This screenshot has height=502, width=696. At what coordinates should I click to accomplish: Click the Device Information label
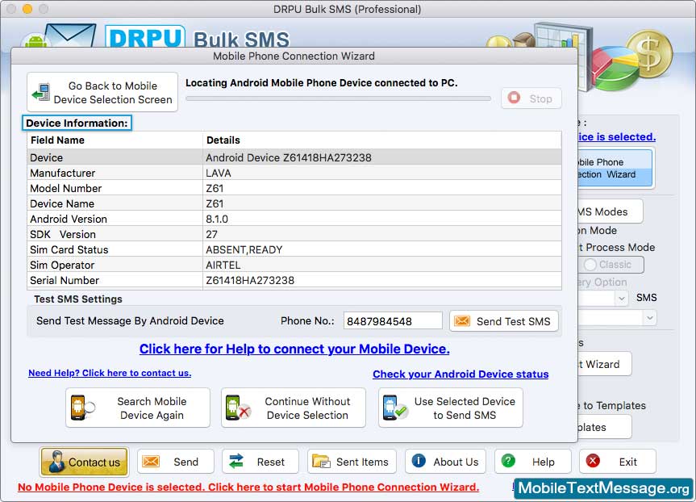click(77, 123)
